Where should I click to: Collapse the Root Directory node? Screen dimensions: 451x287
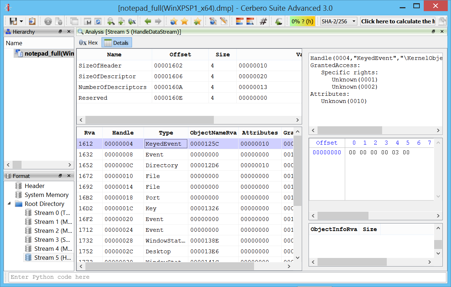[x=9, y=204]
